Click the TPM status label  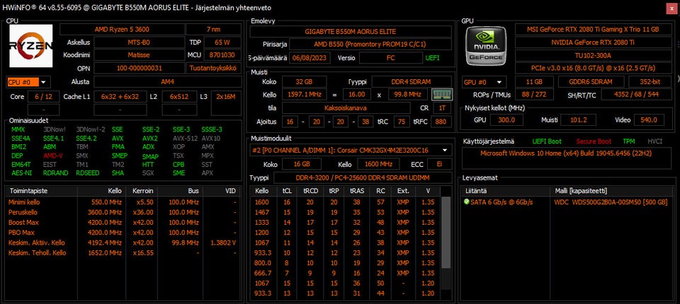(629, 141)
